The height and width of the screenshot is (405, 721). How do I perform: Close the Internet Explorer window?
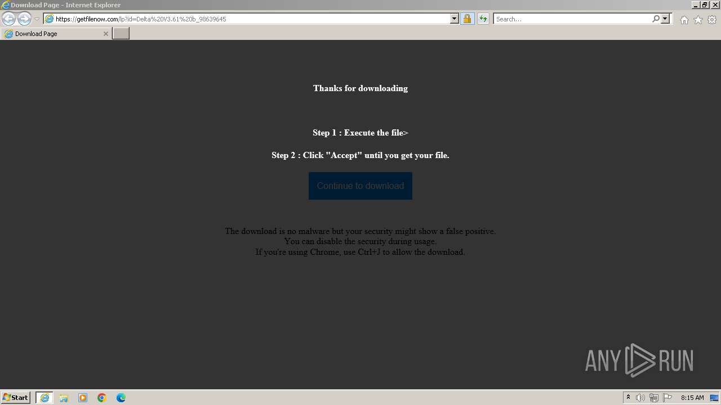click(x=714, y=5)
